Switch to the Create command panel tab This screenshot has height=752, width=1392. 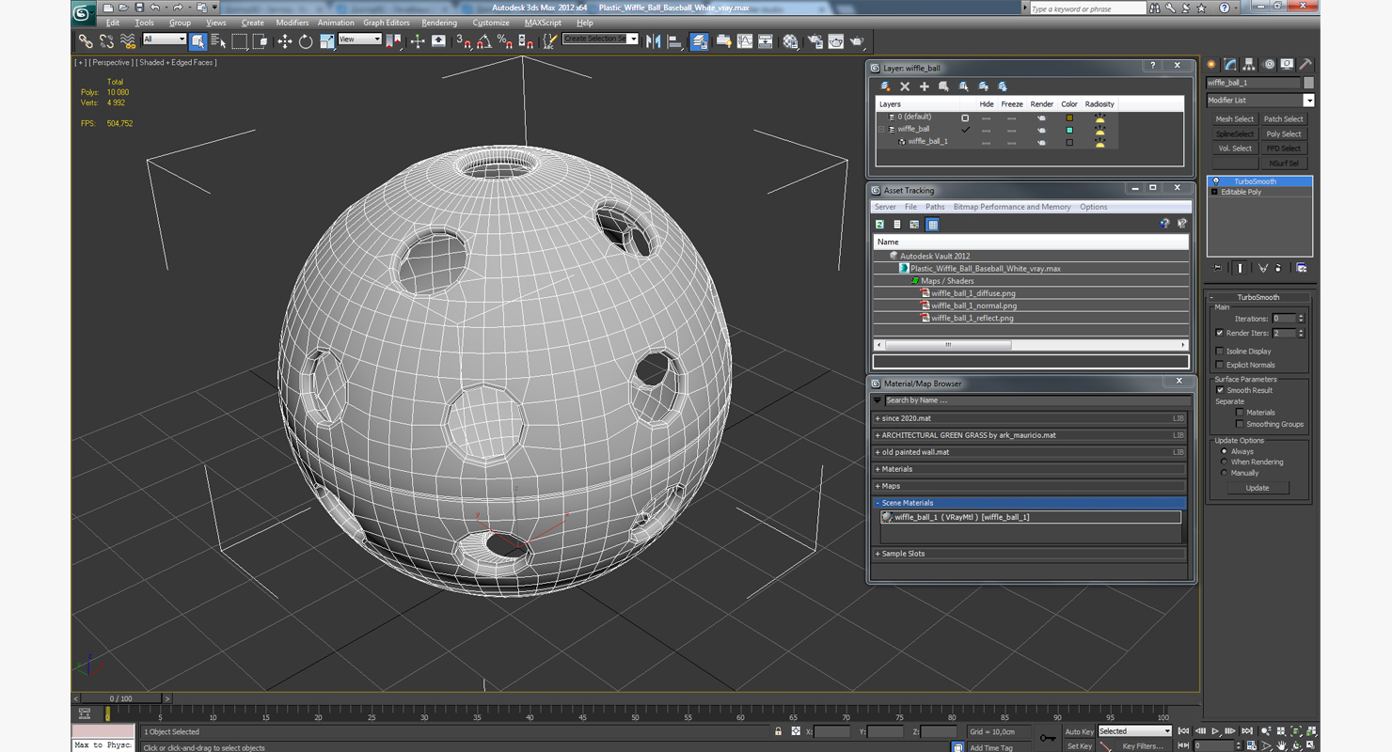1211,64
